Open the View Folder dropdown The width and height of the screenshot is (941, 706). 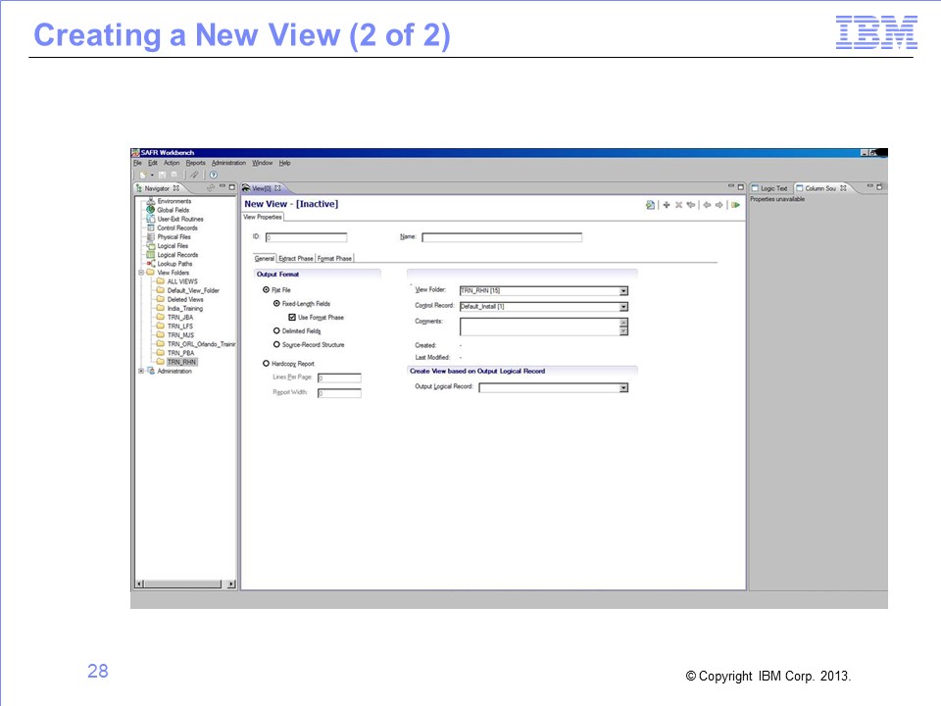point(623,290)
